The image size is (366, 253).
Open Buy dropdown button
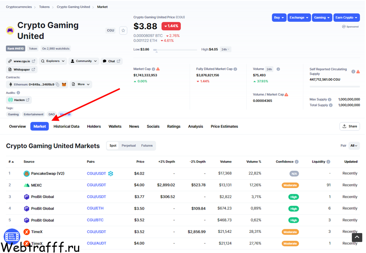(x=279, y=18)
